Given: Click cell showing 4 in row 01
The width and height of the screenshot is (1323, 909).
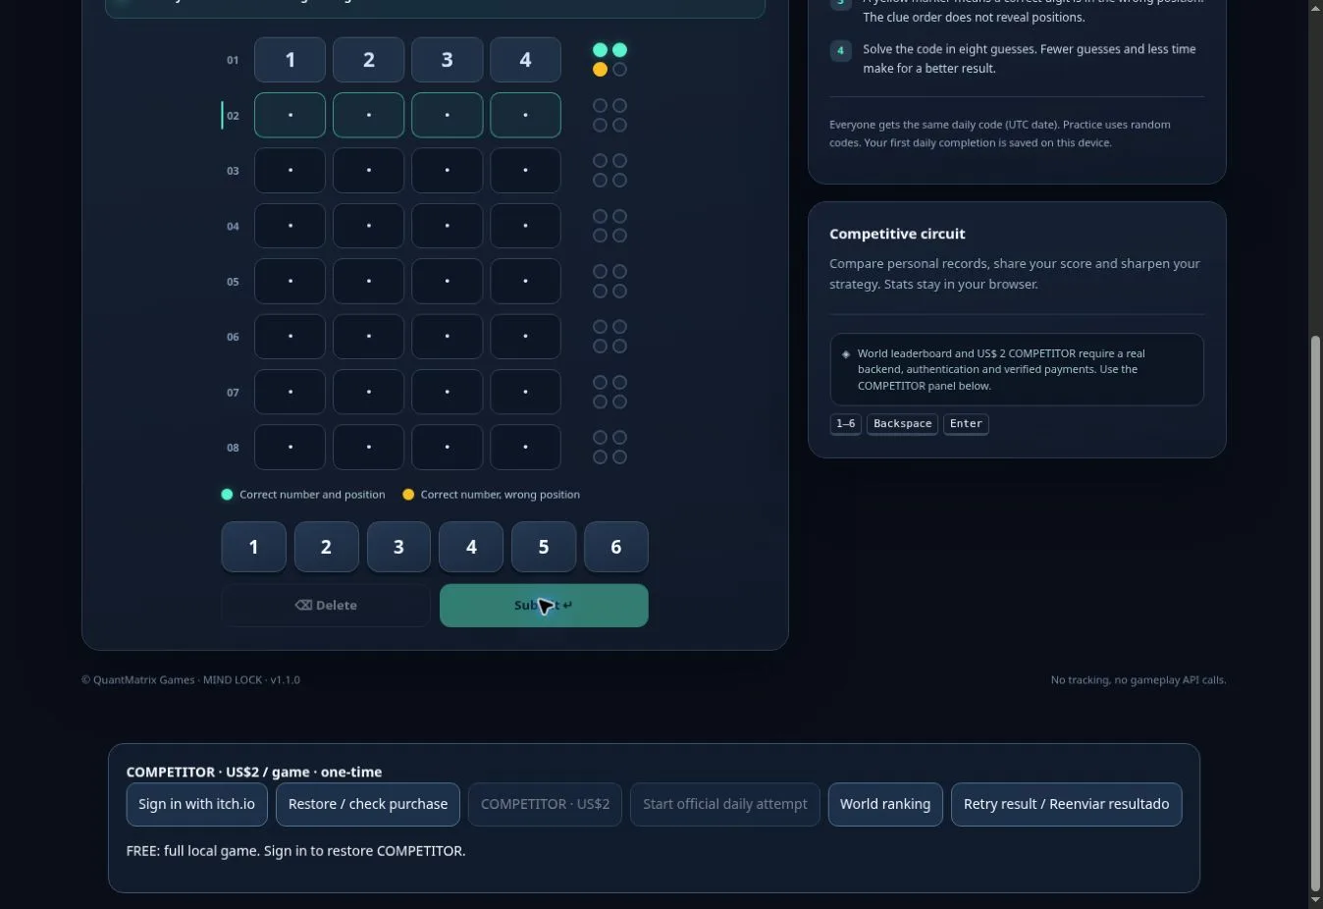Looking at the screenshot, I should (525, 60).
